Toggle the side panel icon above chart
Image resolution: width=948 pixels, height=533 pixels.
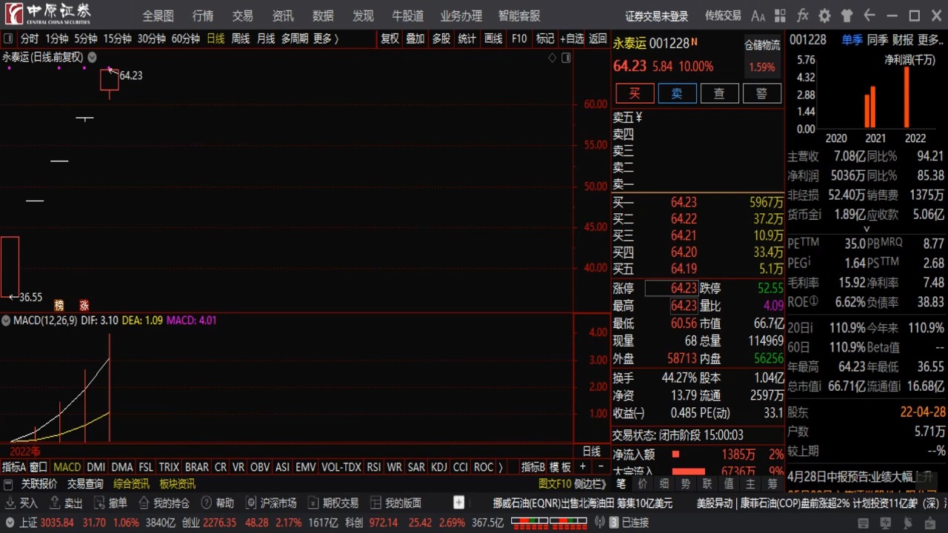click(566, 58)
